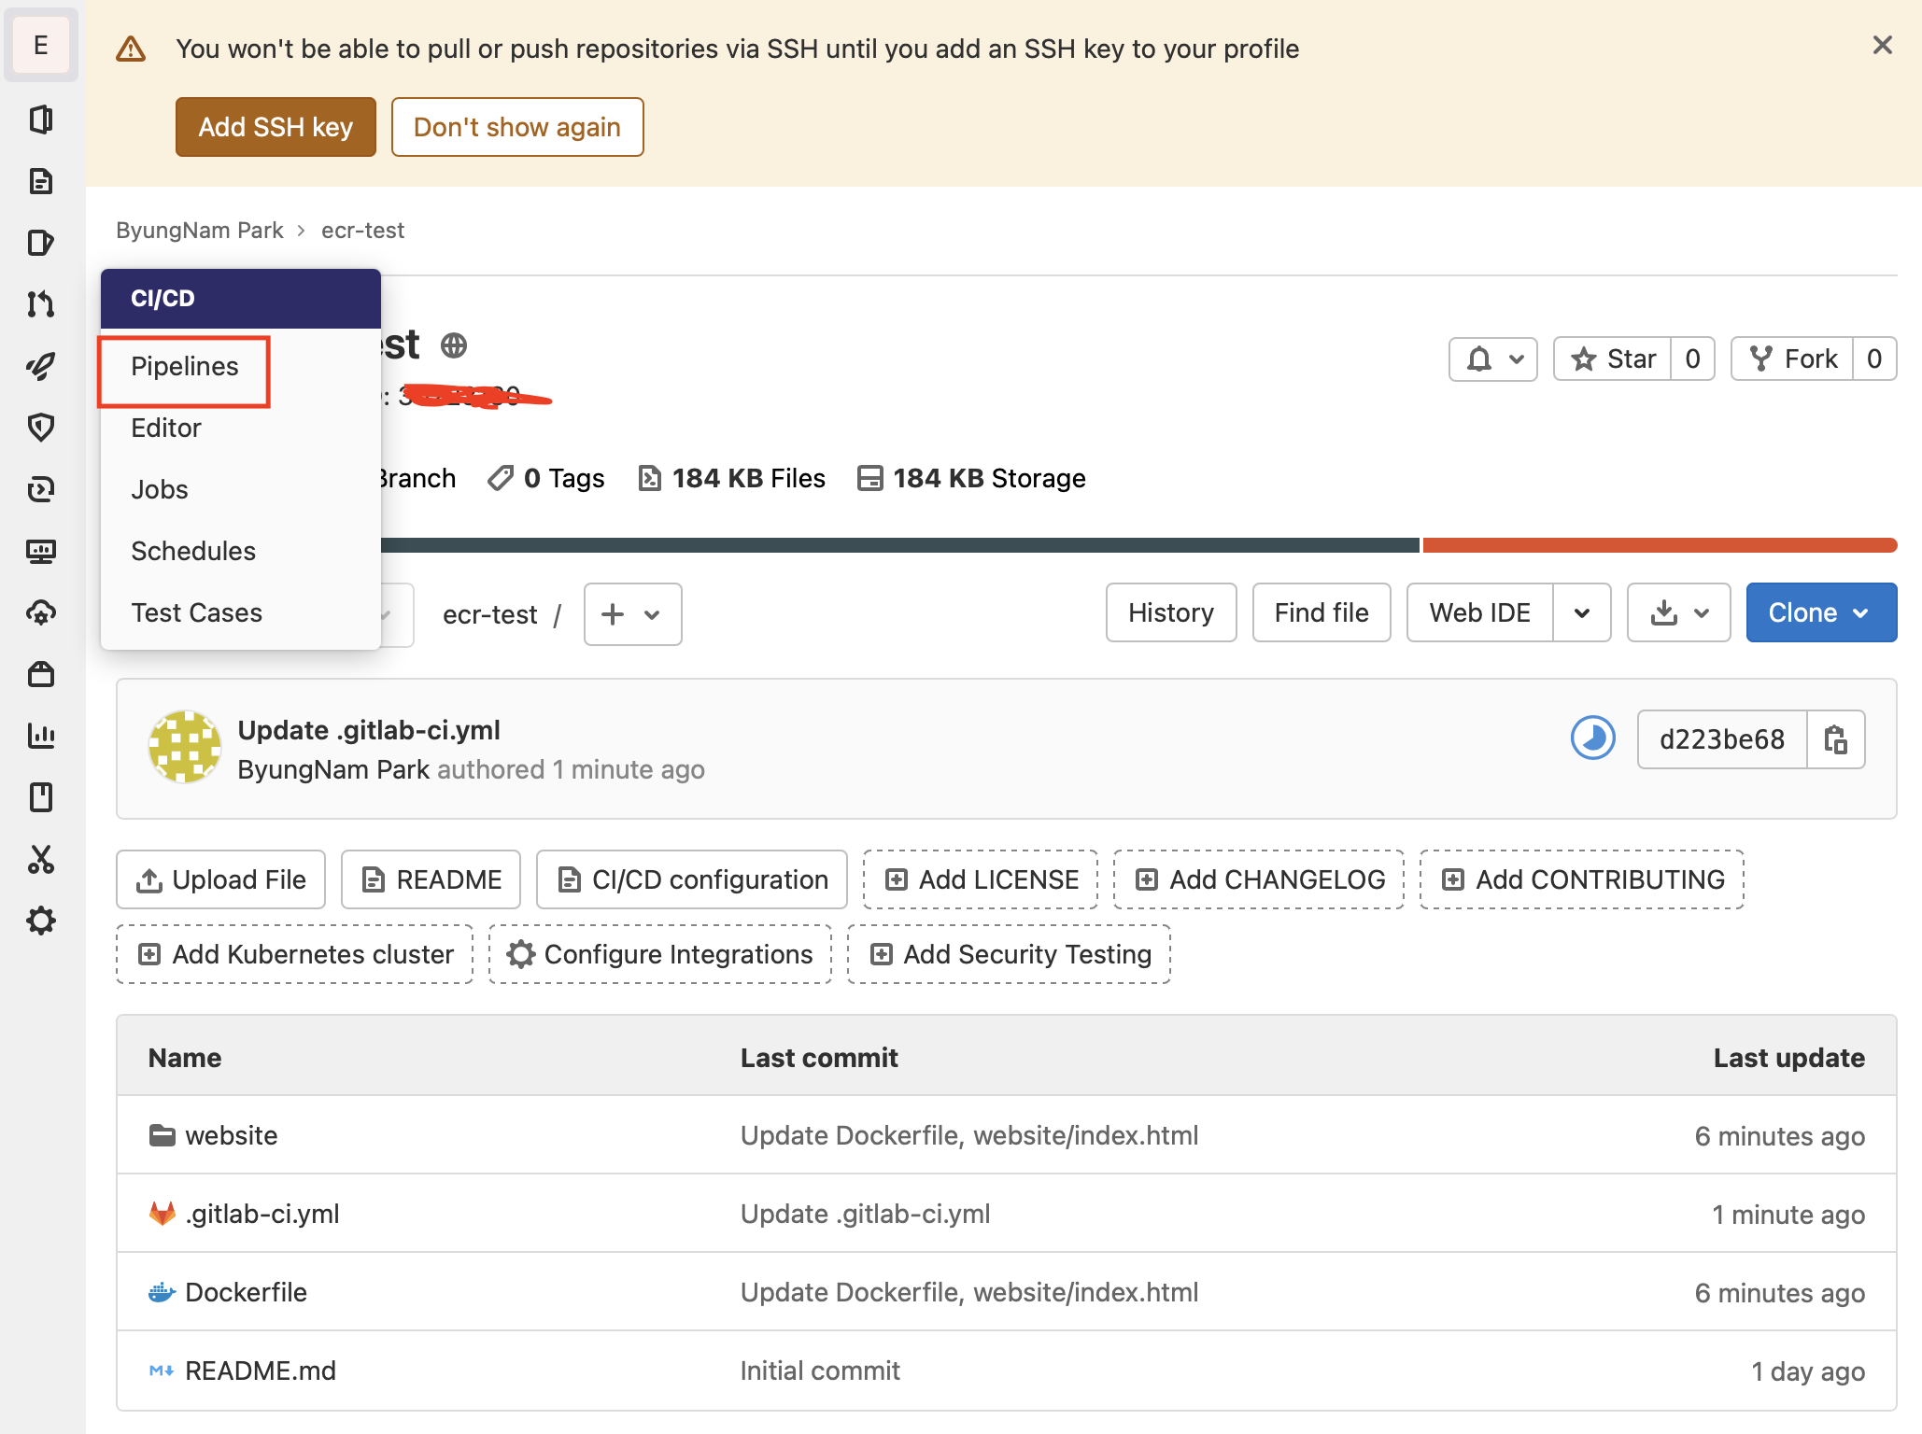Star the ecr-test project
Viewport: 1922px width, 1434px height.
click(1613, 358)
